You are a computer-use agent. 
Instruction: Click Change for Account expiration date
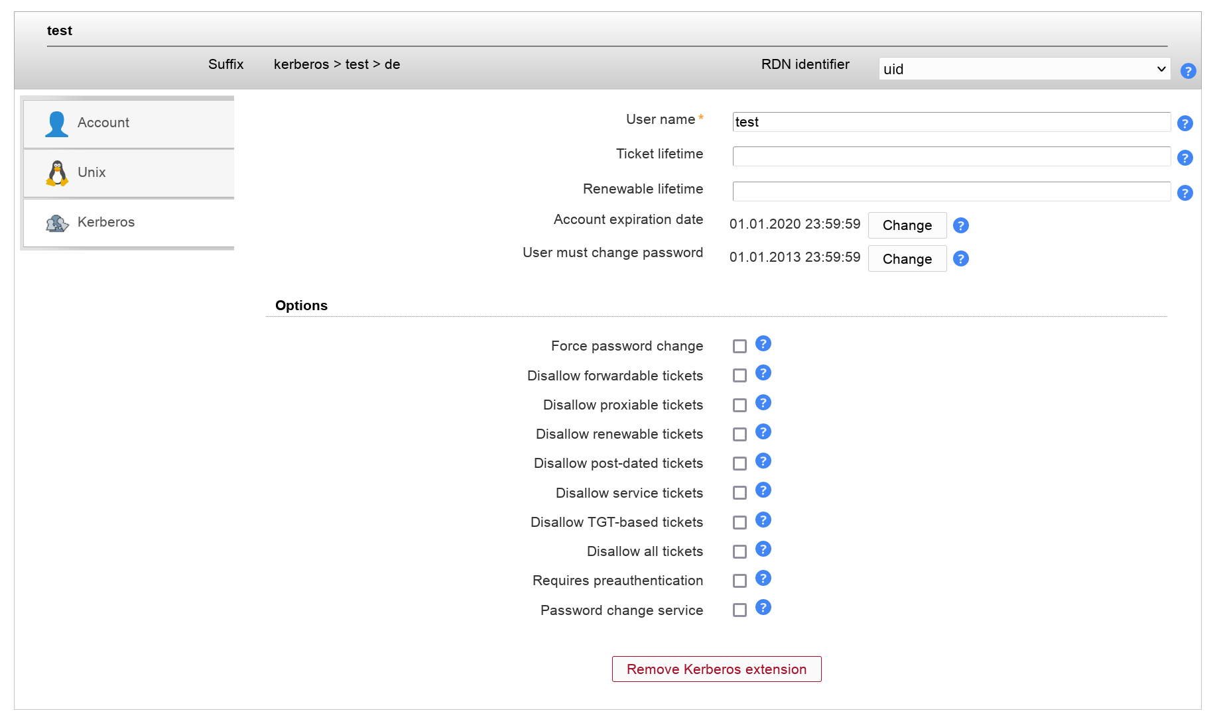[x=907, y=225]
